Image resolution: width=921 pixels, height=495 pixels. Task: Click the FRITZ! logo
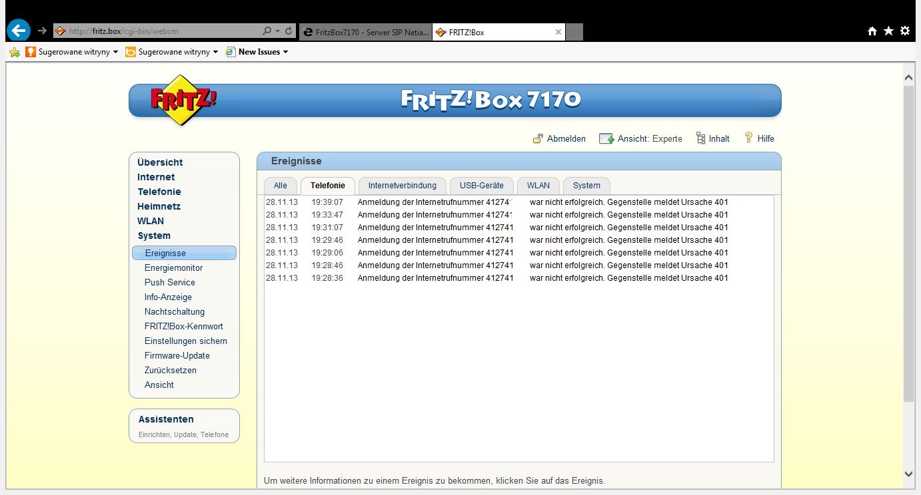coord(184,100)
